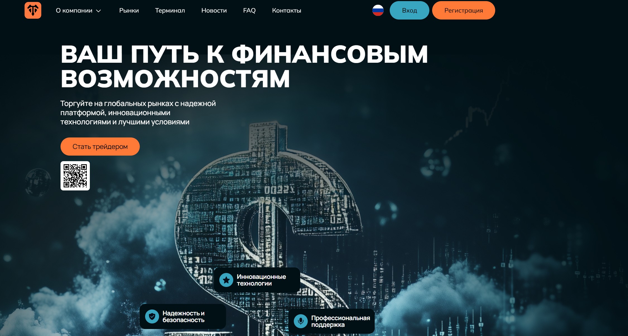
Task: Open the О компании menu
Action: point(74,11)
